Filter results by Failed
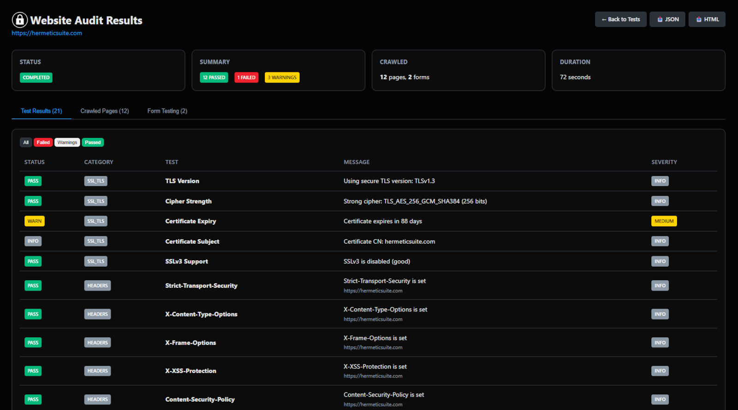This screenshot has width=738, height=410. [x=43, y=142]
